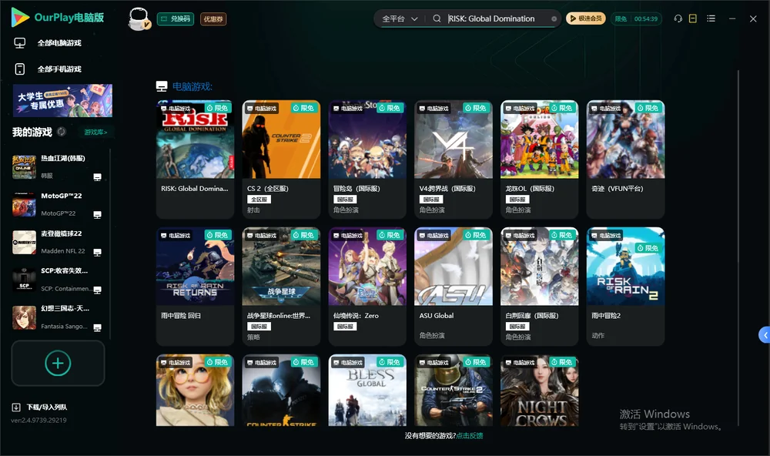Click PC icon beside Fantasia Sango

coord(97,328)
